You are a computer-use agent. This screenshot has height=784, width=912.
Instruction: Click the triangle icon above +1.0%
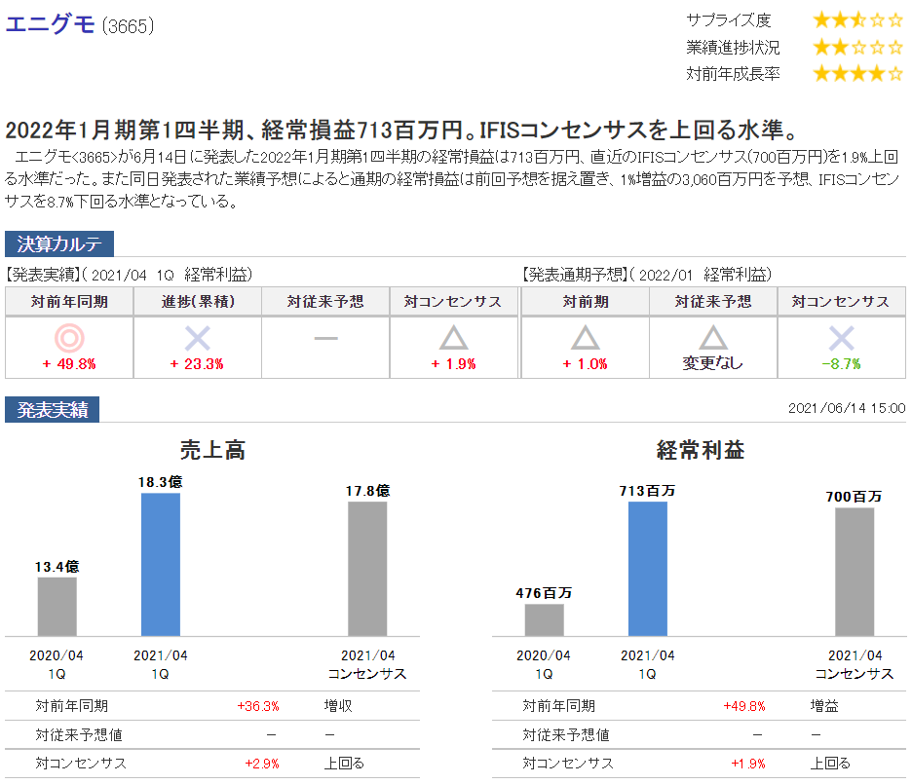(x=586, y=338)
